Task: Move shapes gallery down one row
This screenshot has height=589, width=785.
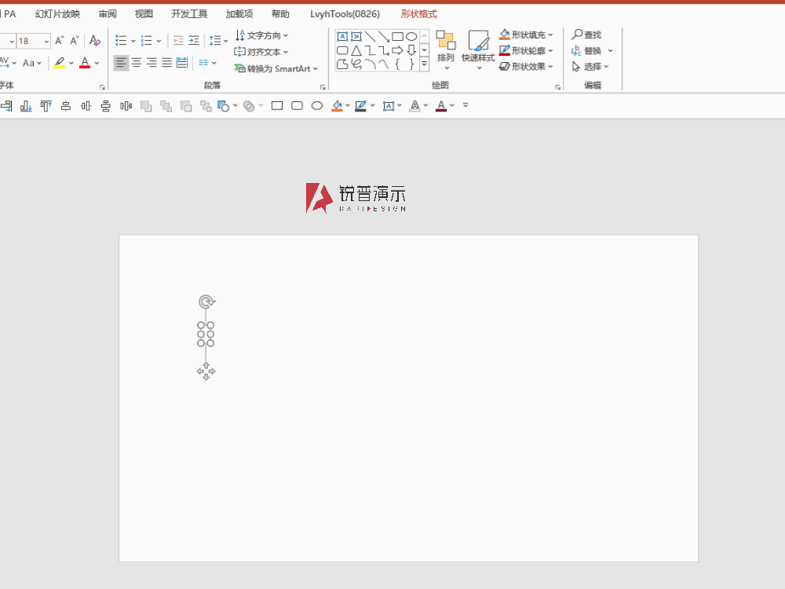Action: 425,50
